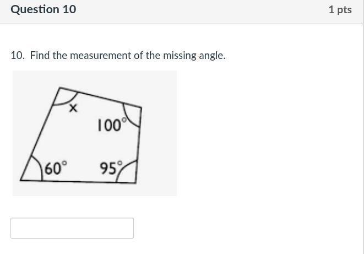The image size is (364, 254).
Task: Click the '10.' number before the question
Action: point(18,56)
